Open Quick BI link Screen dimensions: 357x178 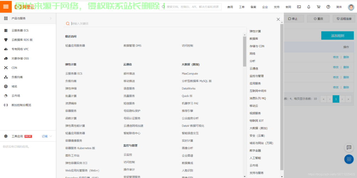187,96
